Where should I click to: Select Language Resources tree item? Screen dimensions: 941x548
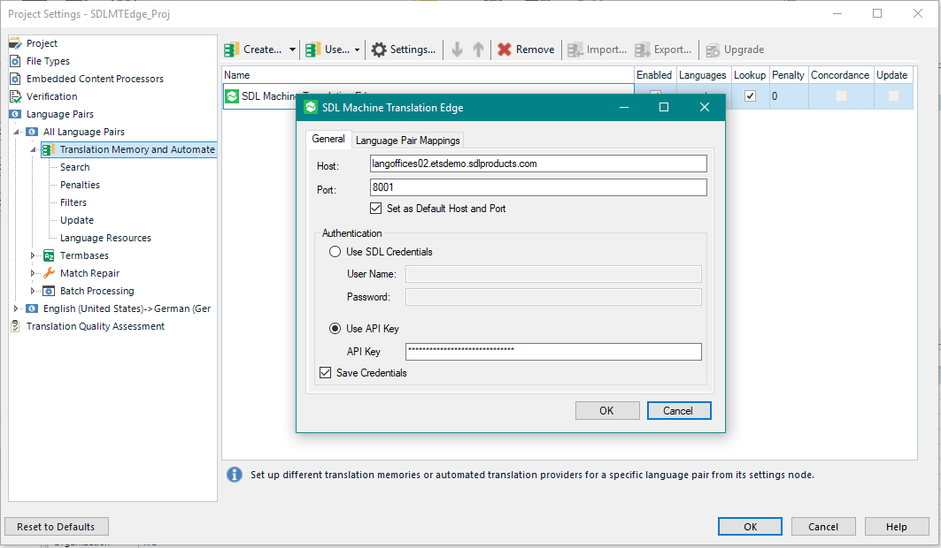(105, 238)
